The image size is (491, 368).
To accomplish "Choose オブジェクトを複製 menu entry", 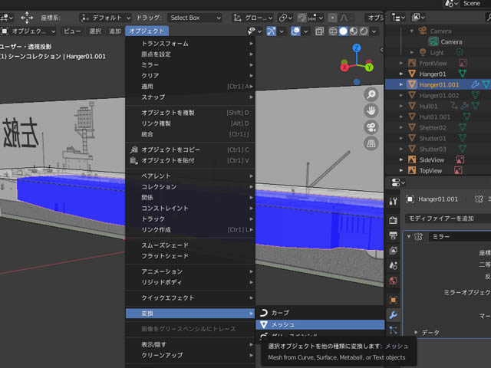I will point(190,113).
